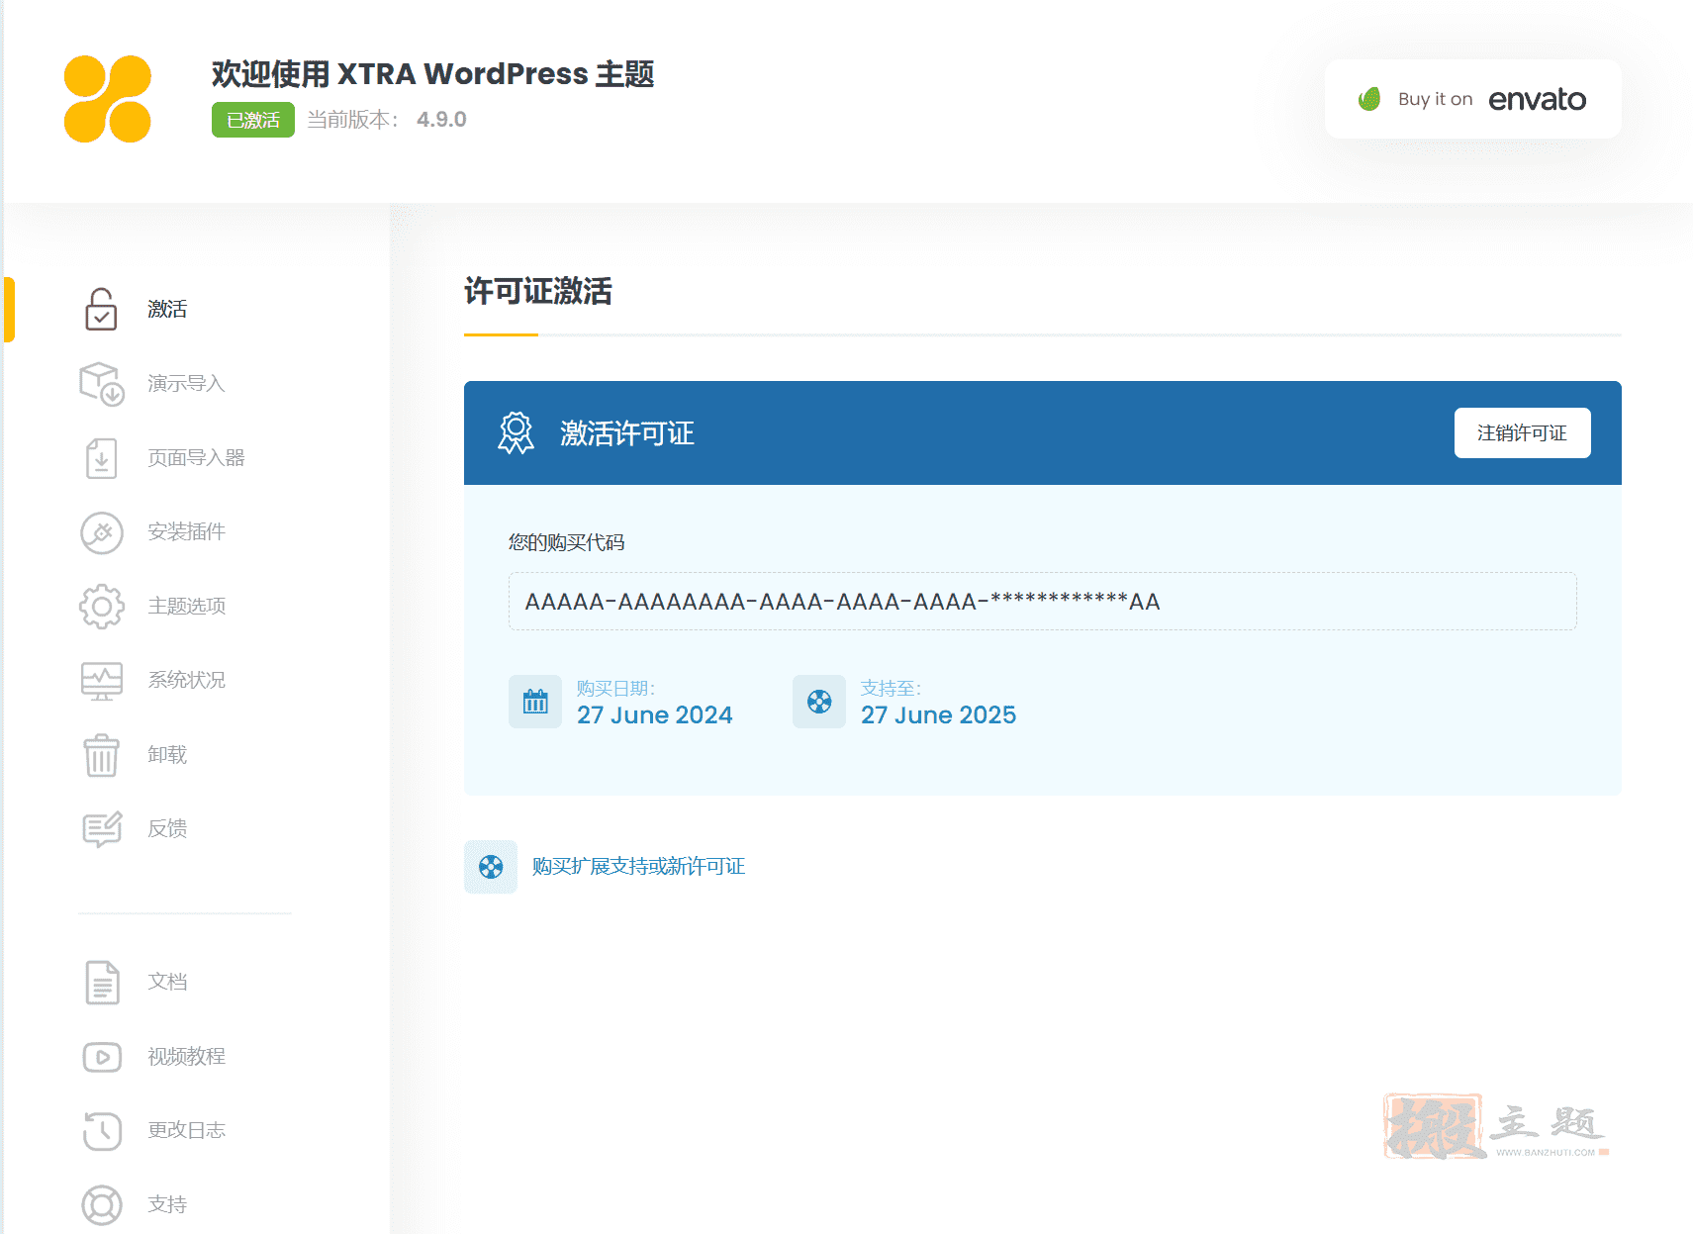The width and height of the screenshot is (1693, 1234).
Task: Click the download page icon for 页面导入器
Action: point(101,458)
